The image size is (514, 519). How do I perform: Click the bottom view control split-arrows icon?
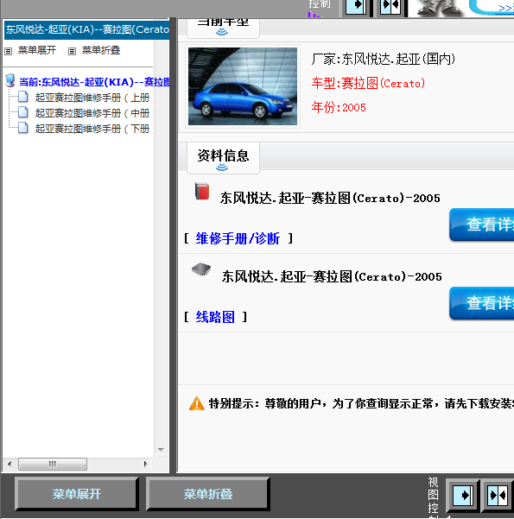[x=498, y=496]
